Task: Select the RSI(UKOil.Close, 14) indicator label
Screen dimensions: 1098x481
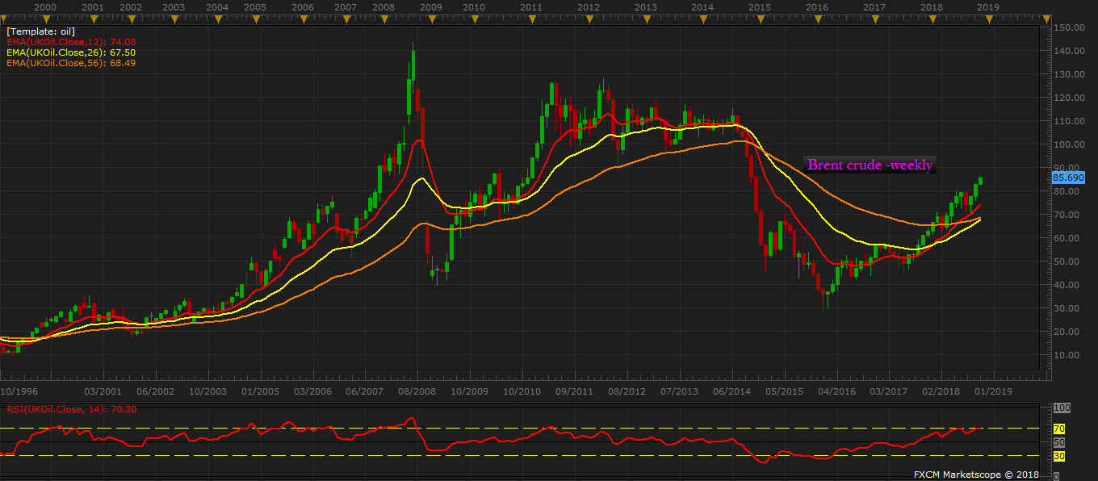Action: pos(72,410)
